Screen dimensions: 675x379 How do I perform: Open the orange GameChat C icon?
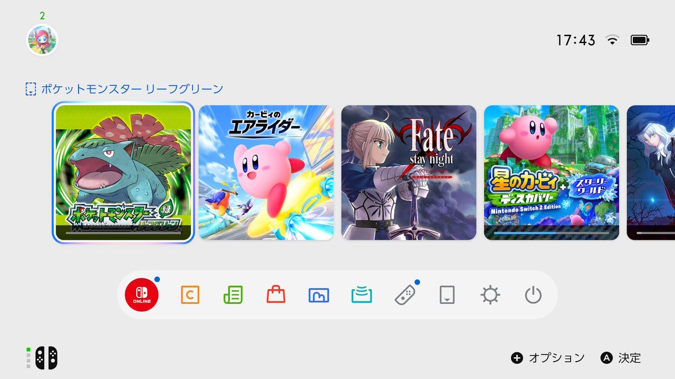tap(190, 295)
